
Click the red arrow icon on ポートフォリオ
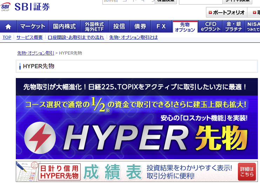(210, 12)
